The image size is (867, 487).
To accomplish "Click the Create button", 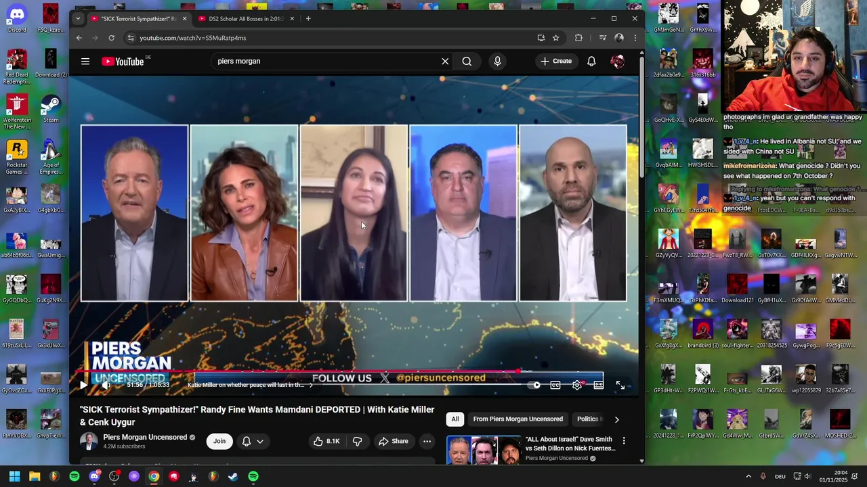I will (556, 61).
